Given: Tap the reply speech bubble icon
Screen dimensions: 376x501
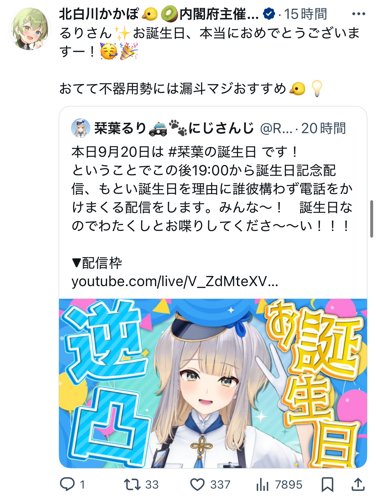Looking at the screenshot, I should pos(67,484).
